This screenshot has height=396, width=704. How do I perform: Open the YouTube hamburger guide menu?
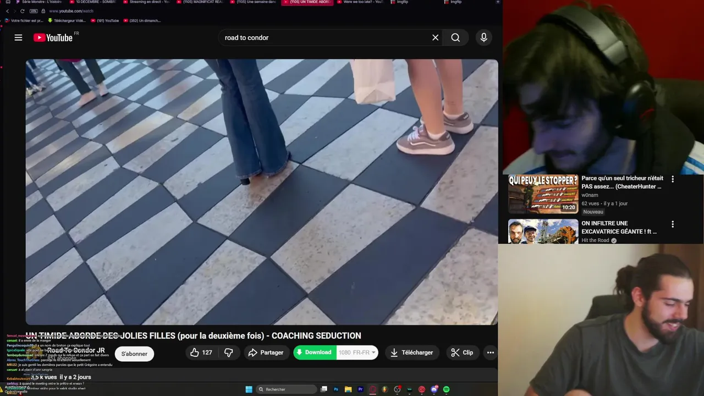(x=18, y=37)
